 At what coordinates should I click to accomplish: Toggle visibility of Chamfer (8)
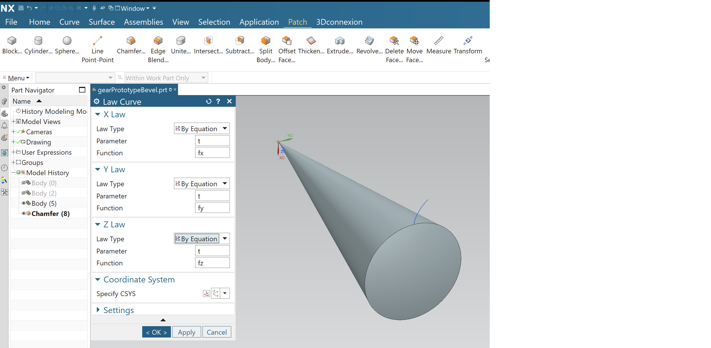24,213
